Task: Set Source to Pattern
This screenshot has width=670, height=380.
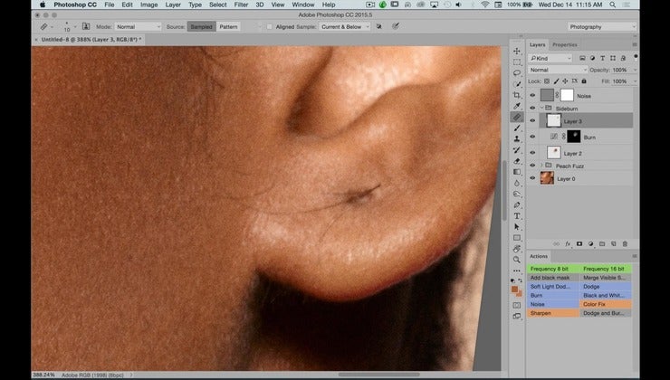Action: click(228, 26)
